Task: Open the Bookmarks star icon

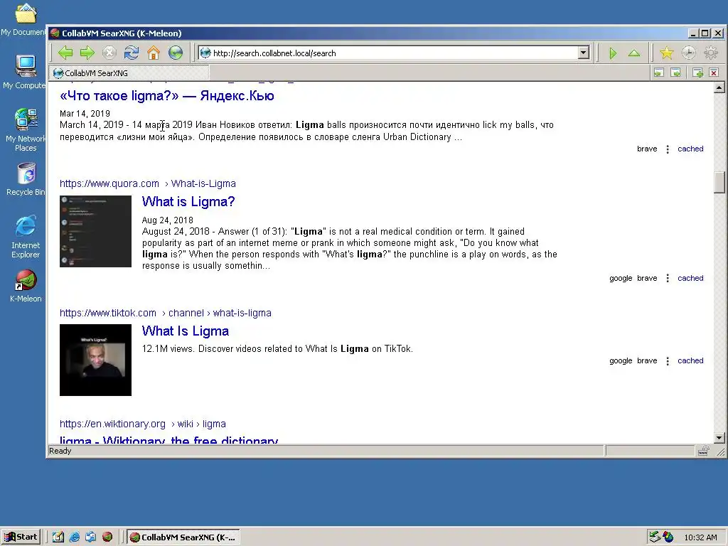Action: click(x=667, y=53)
